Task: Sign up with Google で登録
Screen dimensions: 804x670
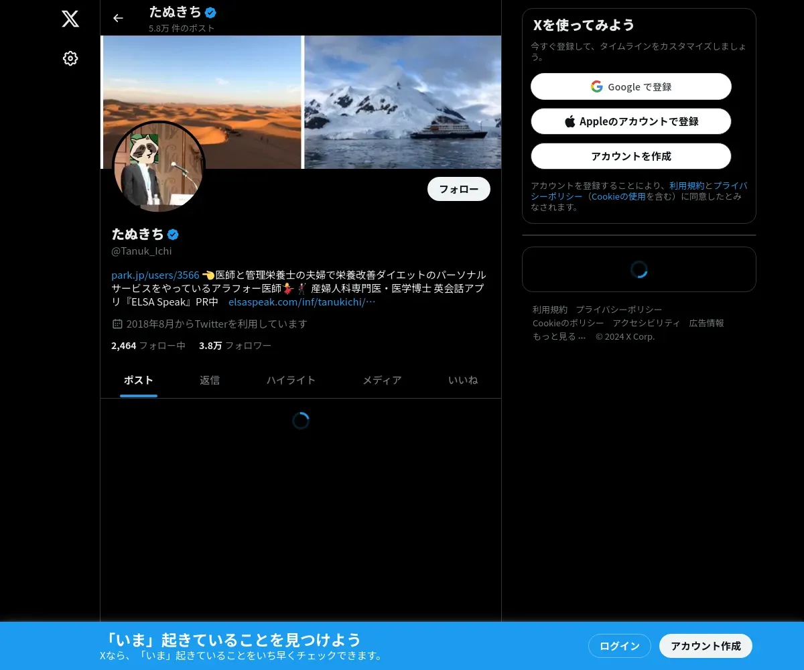Action: click(631, 86)
